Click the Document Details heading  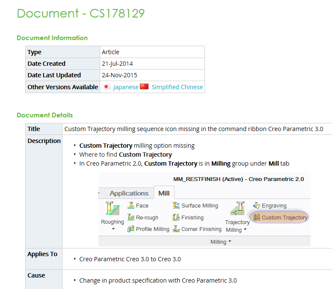coord(44,115)
